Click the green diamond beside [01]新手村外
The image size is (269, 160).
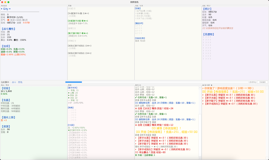(x=69, y=130)
